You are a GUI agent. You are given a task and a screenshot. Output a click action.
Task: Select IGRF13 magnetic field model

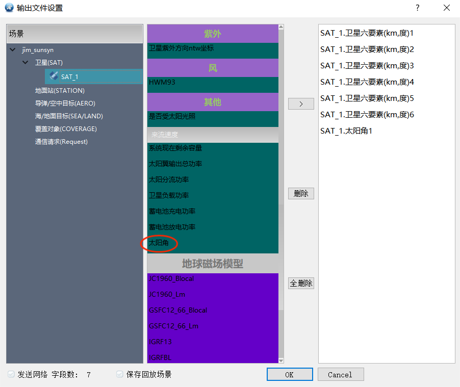click(x=160, y=342)
